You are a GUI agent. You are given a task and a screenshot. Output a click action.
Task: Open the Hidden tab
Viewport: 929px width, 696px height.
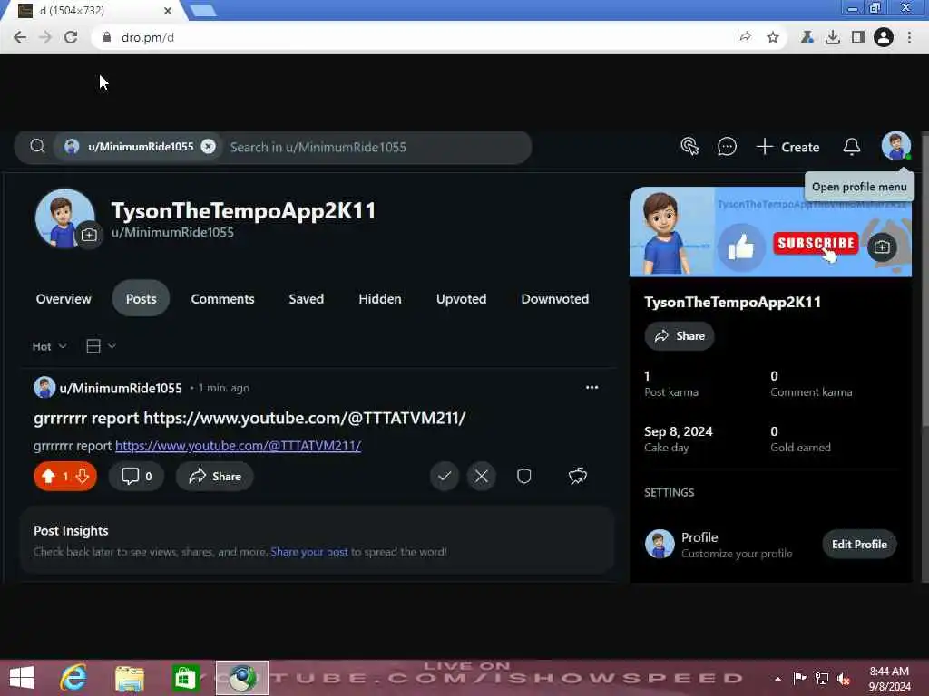click(x=380, y=299)
